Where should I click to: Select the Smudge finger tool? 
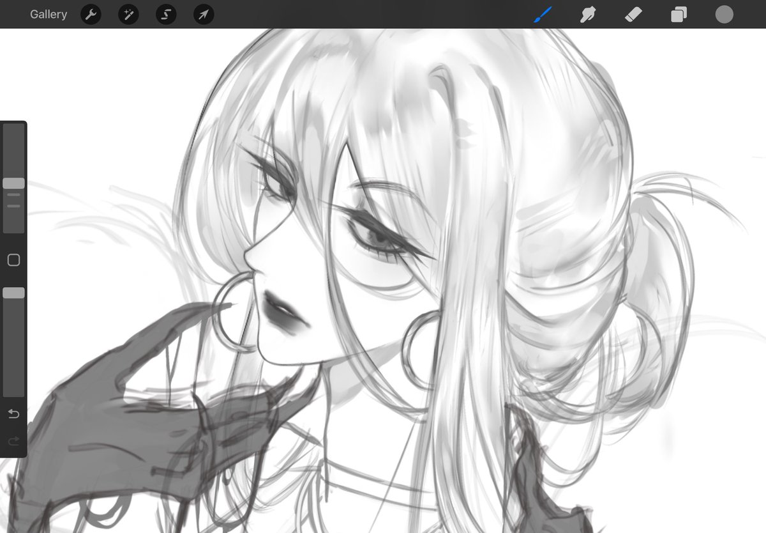(x=587, y=14)
